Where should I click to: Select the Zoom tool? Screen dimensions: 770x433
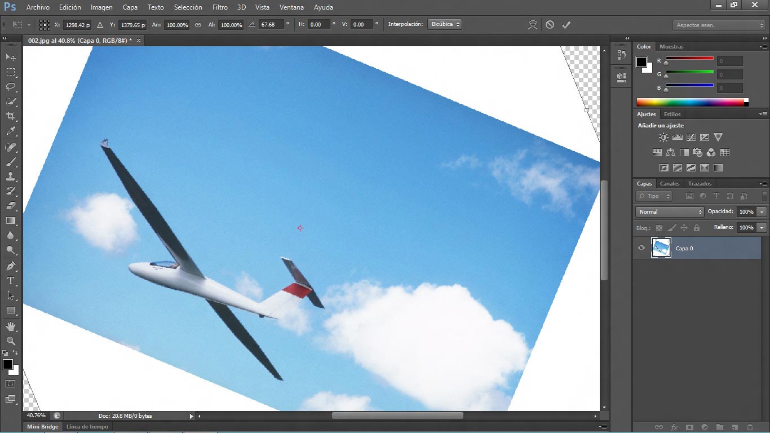[11, 341]
